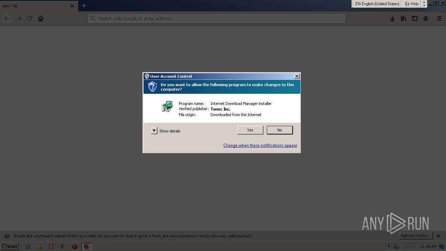
Task: Open Firefox library menu
Action: (403, 18)
